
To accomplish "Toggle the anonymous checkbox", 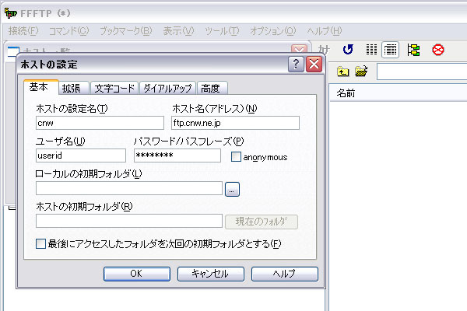I will (x=236, y=157).
